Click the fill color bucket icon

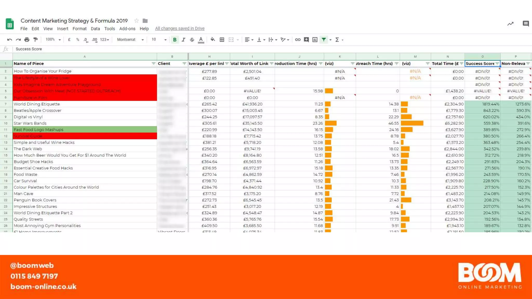pyautogui.click(x=213, y=40)
